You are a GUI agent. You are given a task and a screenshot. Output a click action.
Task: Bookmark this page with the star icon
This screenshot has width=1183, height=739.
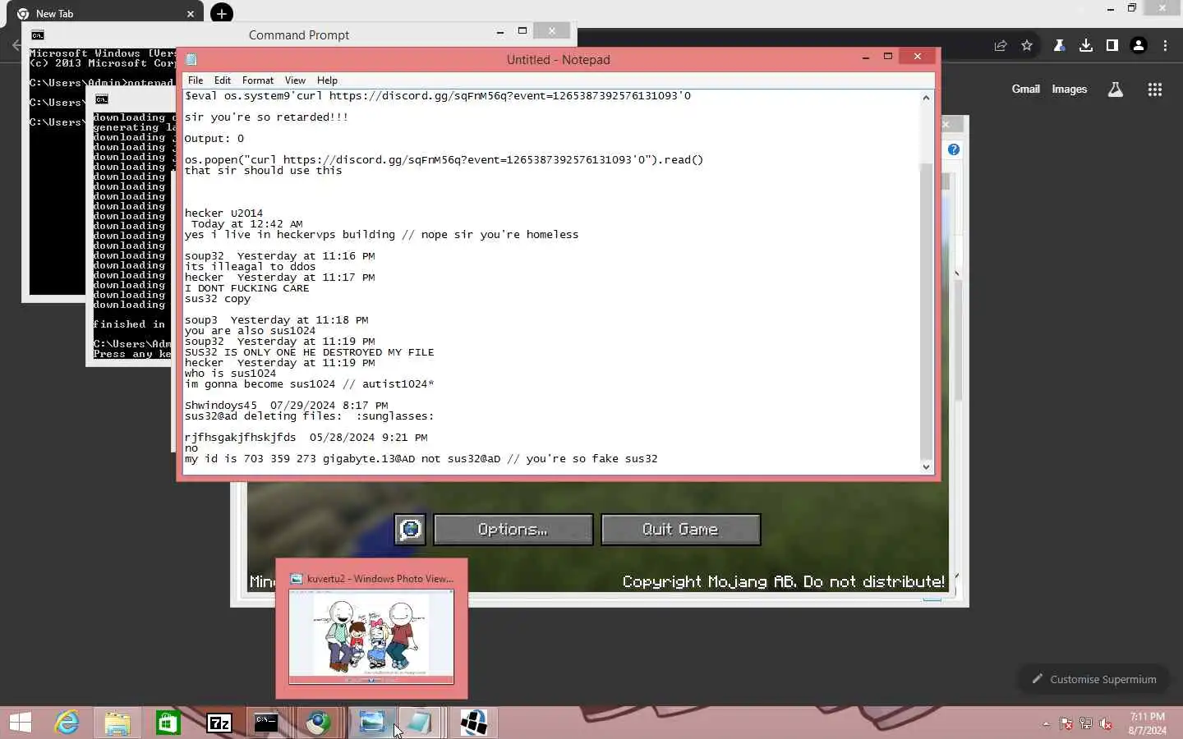click(x=1027, y=46)
